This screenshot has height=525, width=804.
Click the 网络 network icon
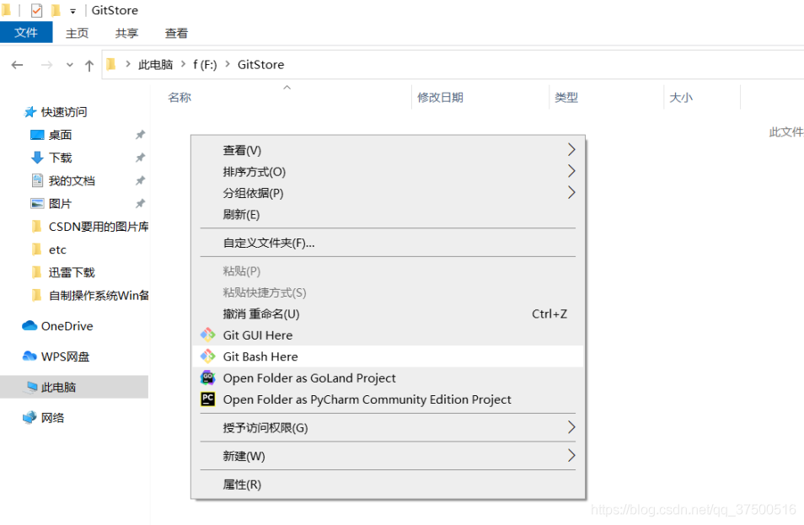29,417
